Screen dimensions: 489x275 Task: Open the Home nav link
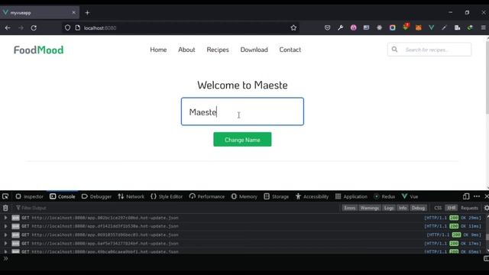[158, 50]
